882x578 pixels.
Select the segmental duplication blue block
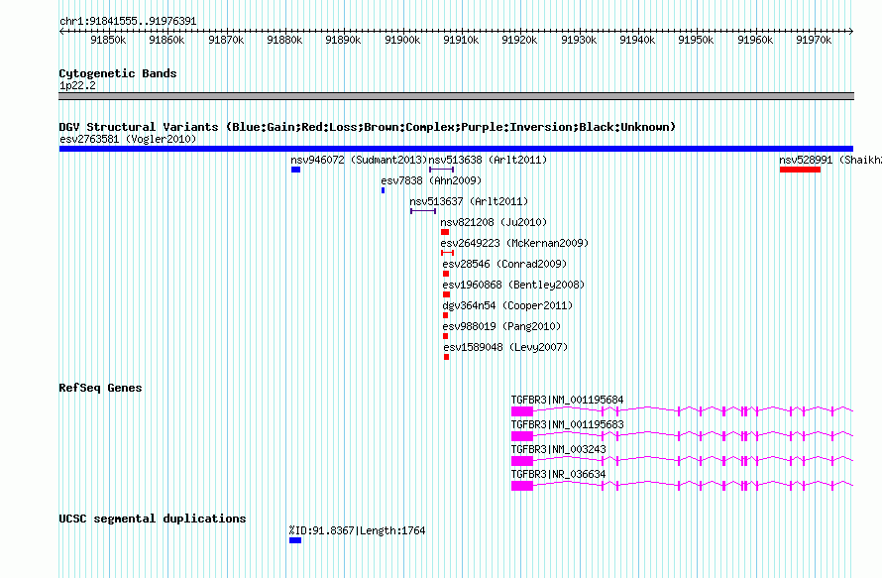(x=295, y=540)
